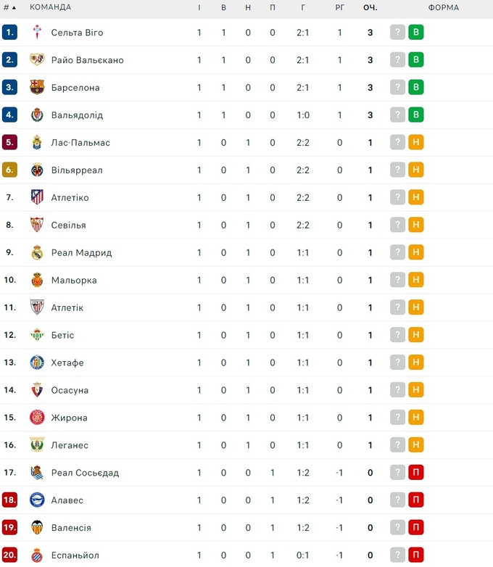Image resolution: width=493 pixels, height=567 pixels.
Task: Click green В form badge for Вальядолід
Action: (x=415, y=115)
